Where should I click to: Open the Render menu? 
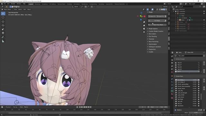[x=13, y=4]
